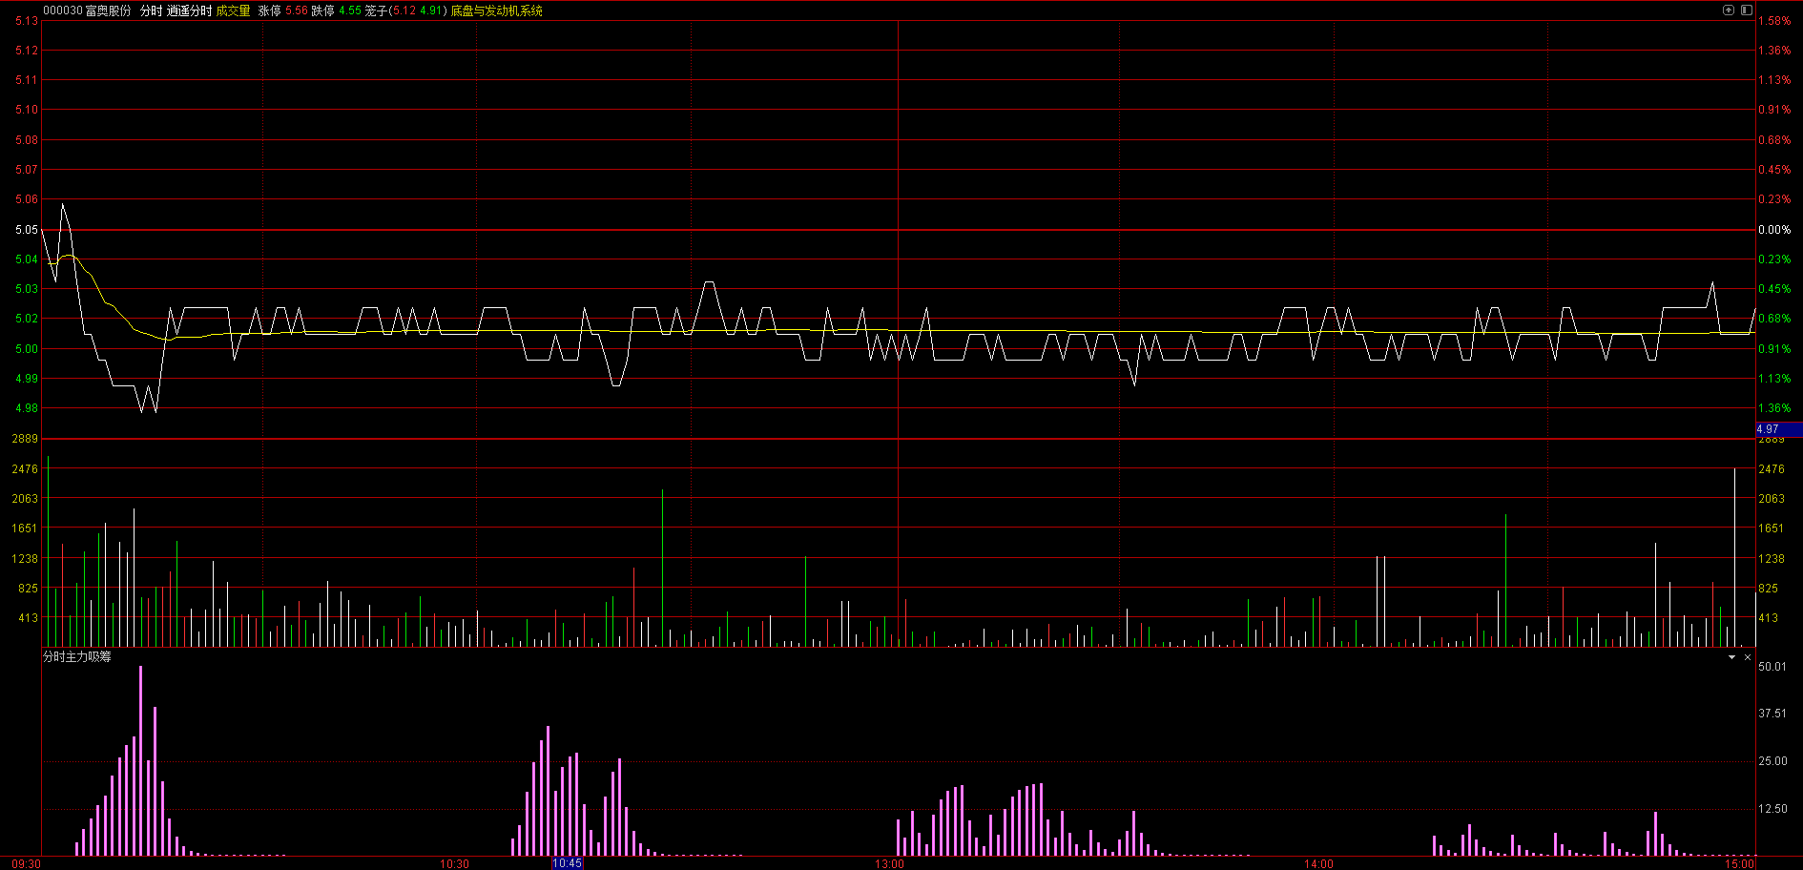This screenshot has width=1803, height=870.
Task: Click the 15:00 time axis label
Action: click(1739, 863)
